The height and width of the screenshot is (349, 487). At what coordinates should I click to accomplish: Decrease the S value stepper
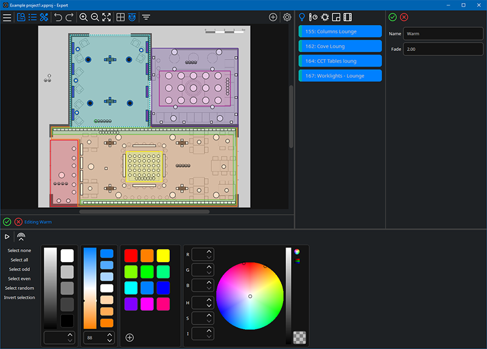coord(209,321)
